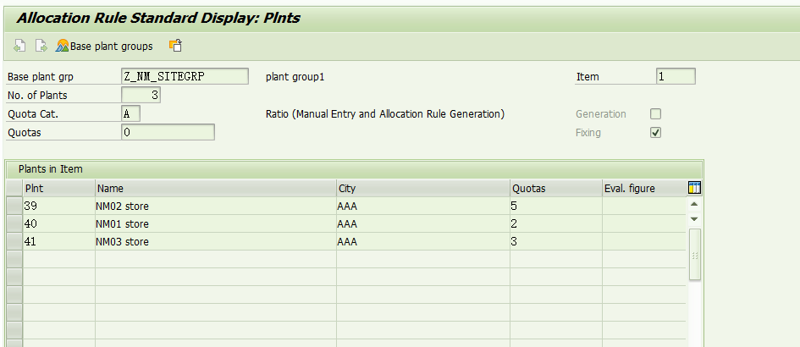The height and width of the screenshot is (347, 800).
Task: Click the scroll down arrow in table
Action: coord(694,219)
